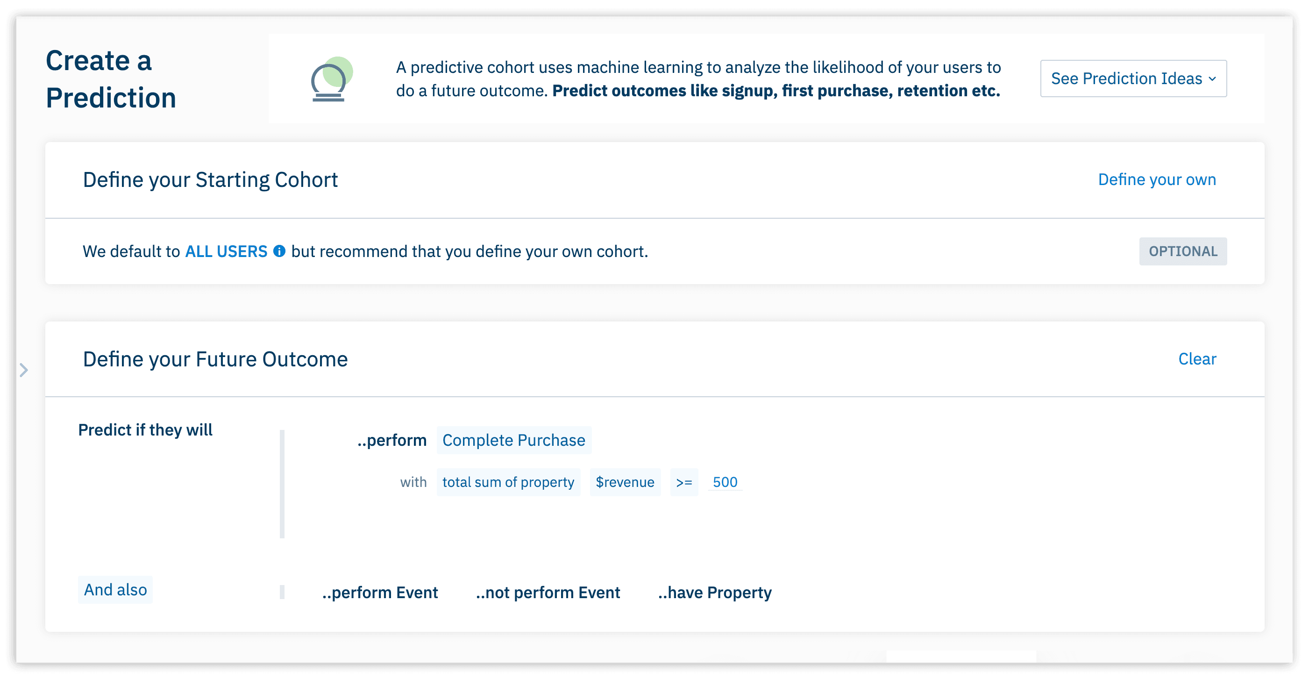Click the crystal ball prediction icon
The height and width of the screenshot is (679, 1309).
tap(331, 79)
